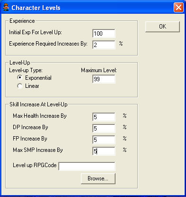Select the DP Increase By field
186x197 pixels.
pos(104,128)
